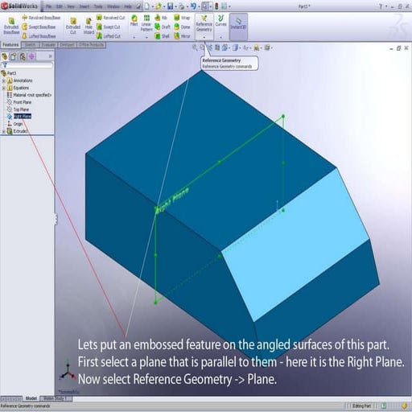Click the Zoom to Area icon
Screen dimensions: 412x412
203,47
